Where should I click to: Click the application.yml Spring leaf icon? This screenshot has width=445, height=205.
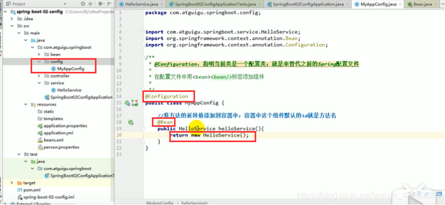coord(40,133)
